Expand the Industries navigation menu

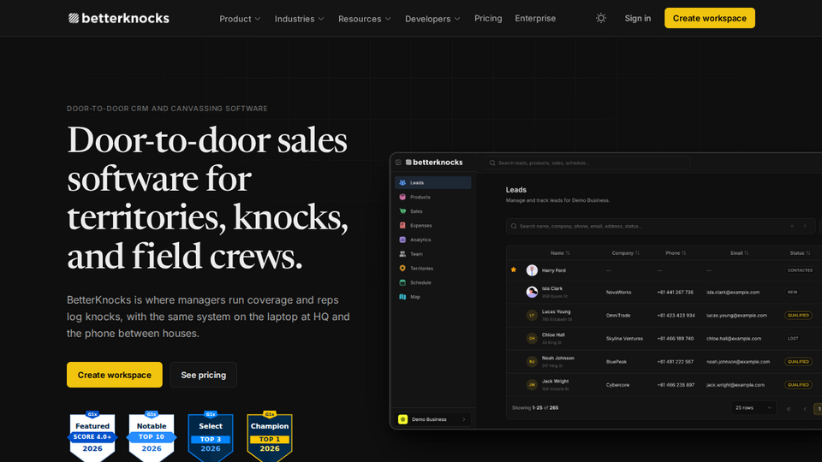[300, 19]
